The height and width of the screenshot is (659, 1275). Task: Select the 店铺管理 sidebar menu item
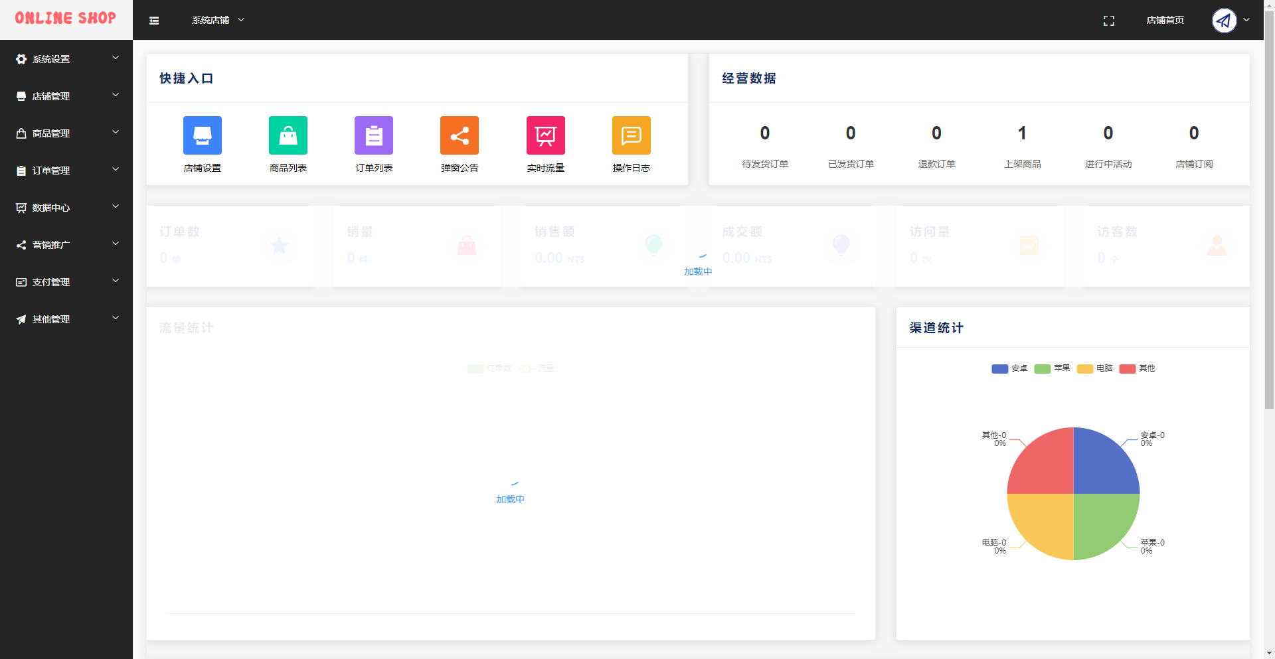tap(66, 96)
